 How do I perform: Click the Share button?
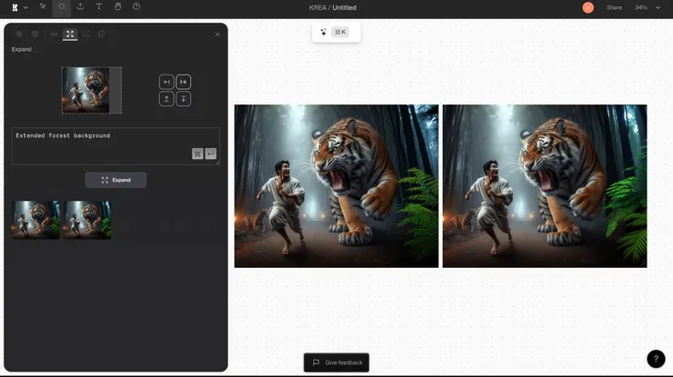(x=614, y=7)
